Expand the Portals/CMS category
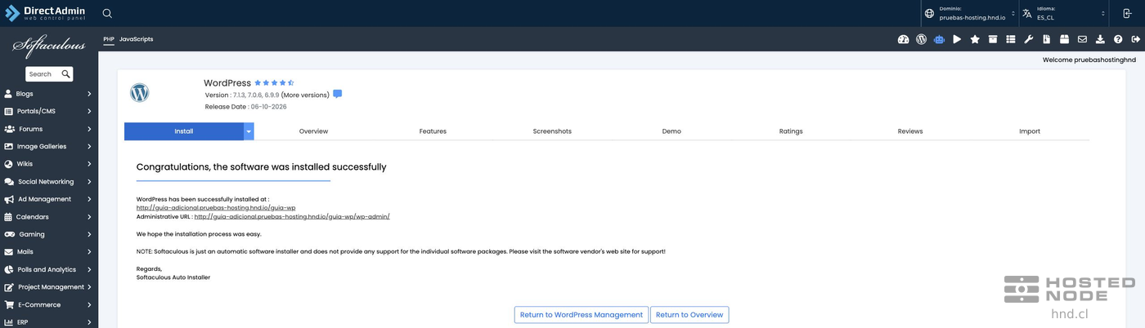This screenshot has width=1145, height=328. coord(49,111)
